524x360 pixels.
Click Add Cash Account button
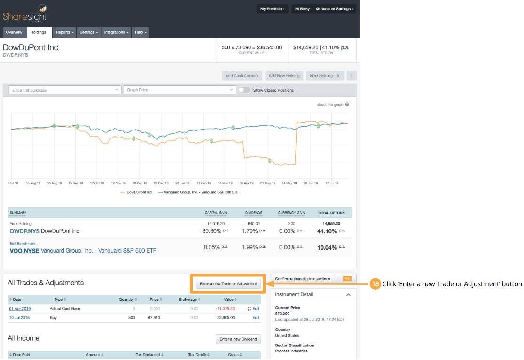click(242, 76)
